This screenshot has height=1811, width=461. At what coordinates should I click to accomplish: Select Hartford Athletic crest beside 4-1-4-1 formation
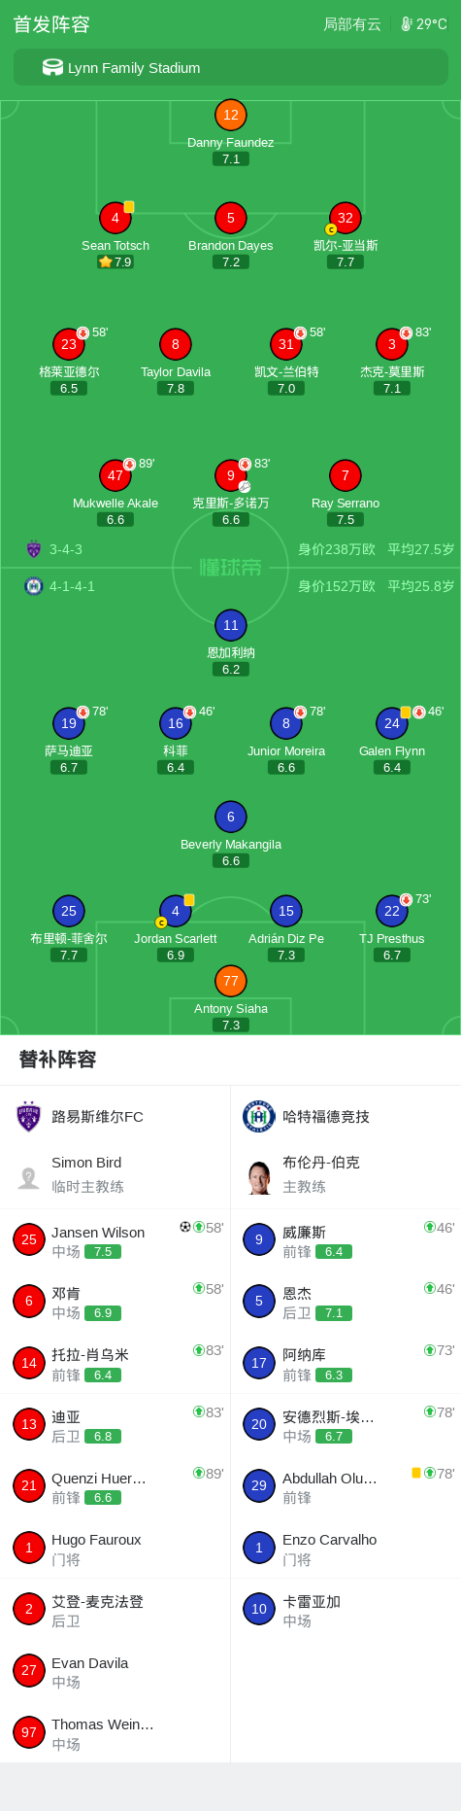(34, 586)
